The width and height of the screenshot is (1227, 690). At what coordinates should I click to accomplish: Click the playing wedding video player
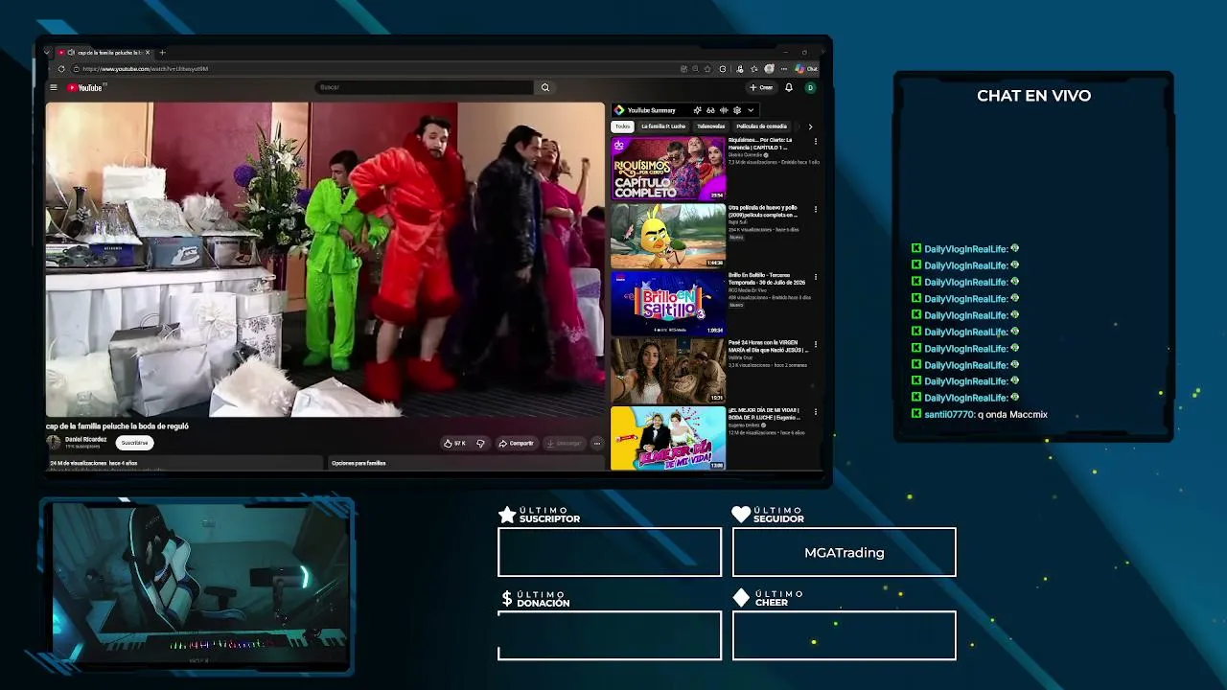pos(325,260)
